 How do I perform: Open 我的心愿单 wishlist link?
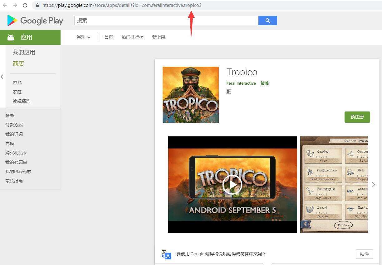(x=16, y=162)
